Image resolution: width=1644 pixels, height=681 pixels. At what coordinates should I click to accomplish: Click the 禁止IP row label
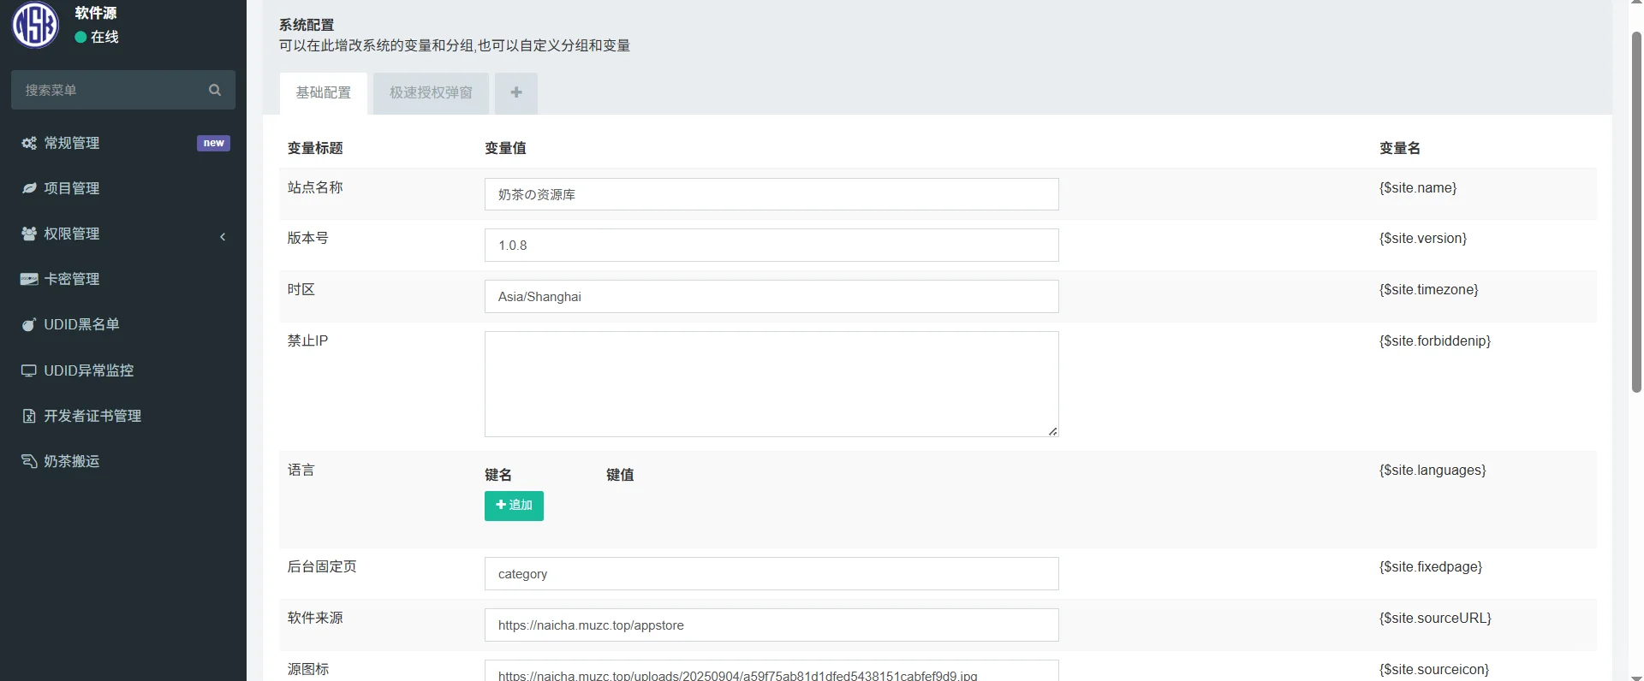(307, 340)
